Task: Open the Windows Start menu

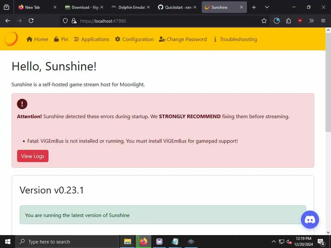Action: (8, 242)
